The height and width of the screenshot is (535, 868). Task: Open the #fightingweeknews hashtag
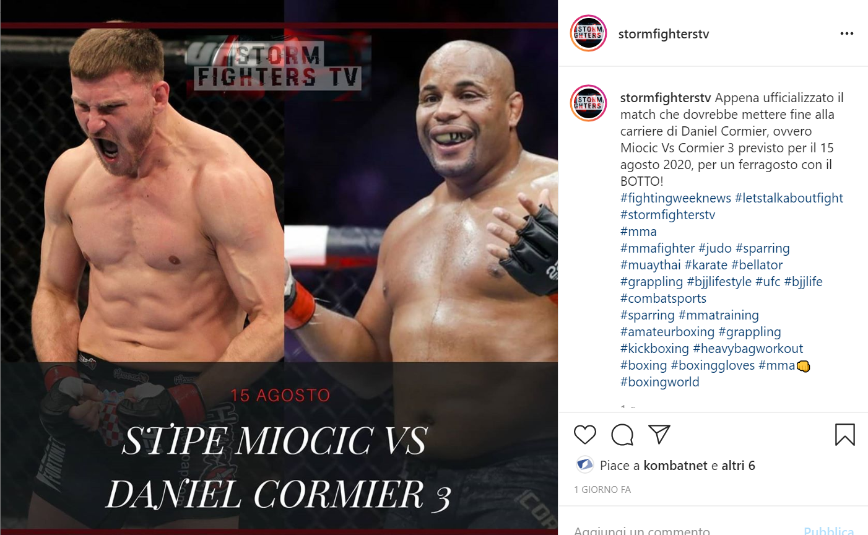coord(675,198)
